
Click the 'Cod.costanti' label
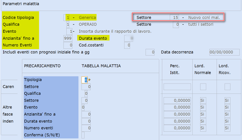point(91,45)
